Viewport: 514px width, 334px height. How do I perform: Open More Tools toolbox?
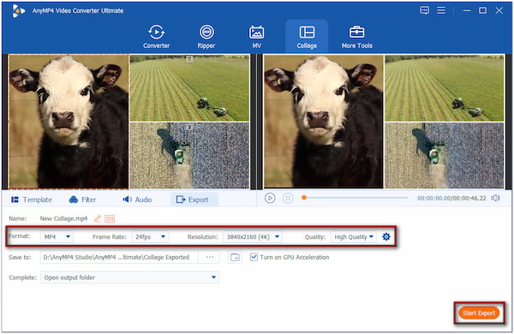pos(356,37)
